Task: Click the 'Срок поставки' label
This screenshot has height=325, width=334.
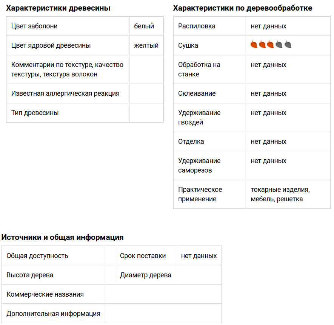Action: click(143, 256)
